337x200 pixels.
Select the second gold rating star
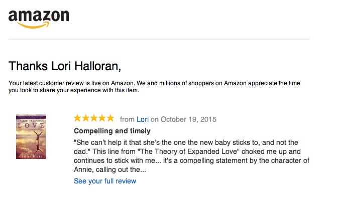coord(85,118)
